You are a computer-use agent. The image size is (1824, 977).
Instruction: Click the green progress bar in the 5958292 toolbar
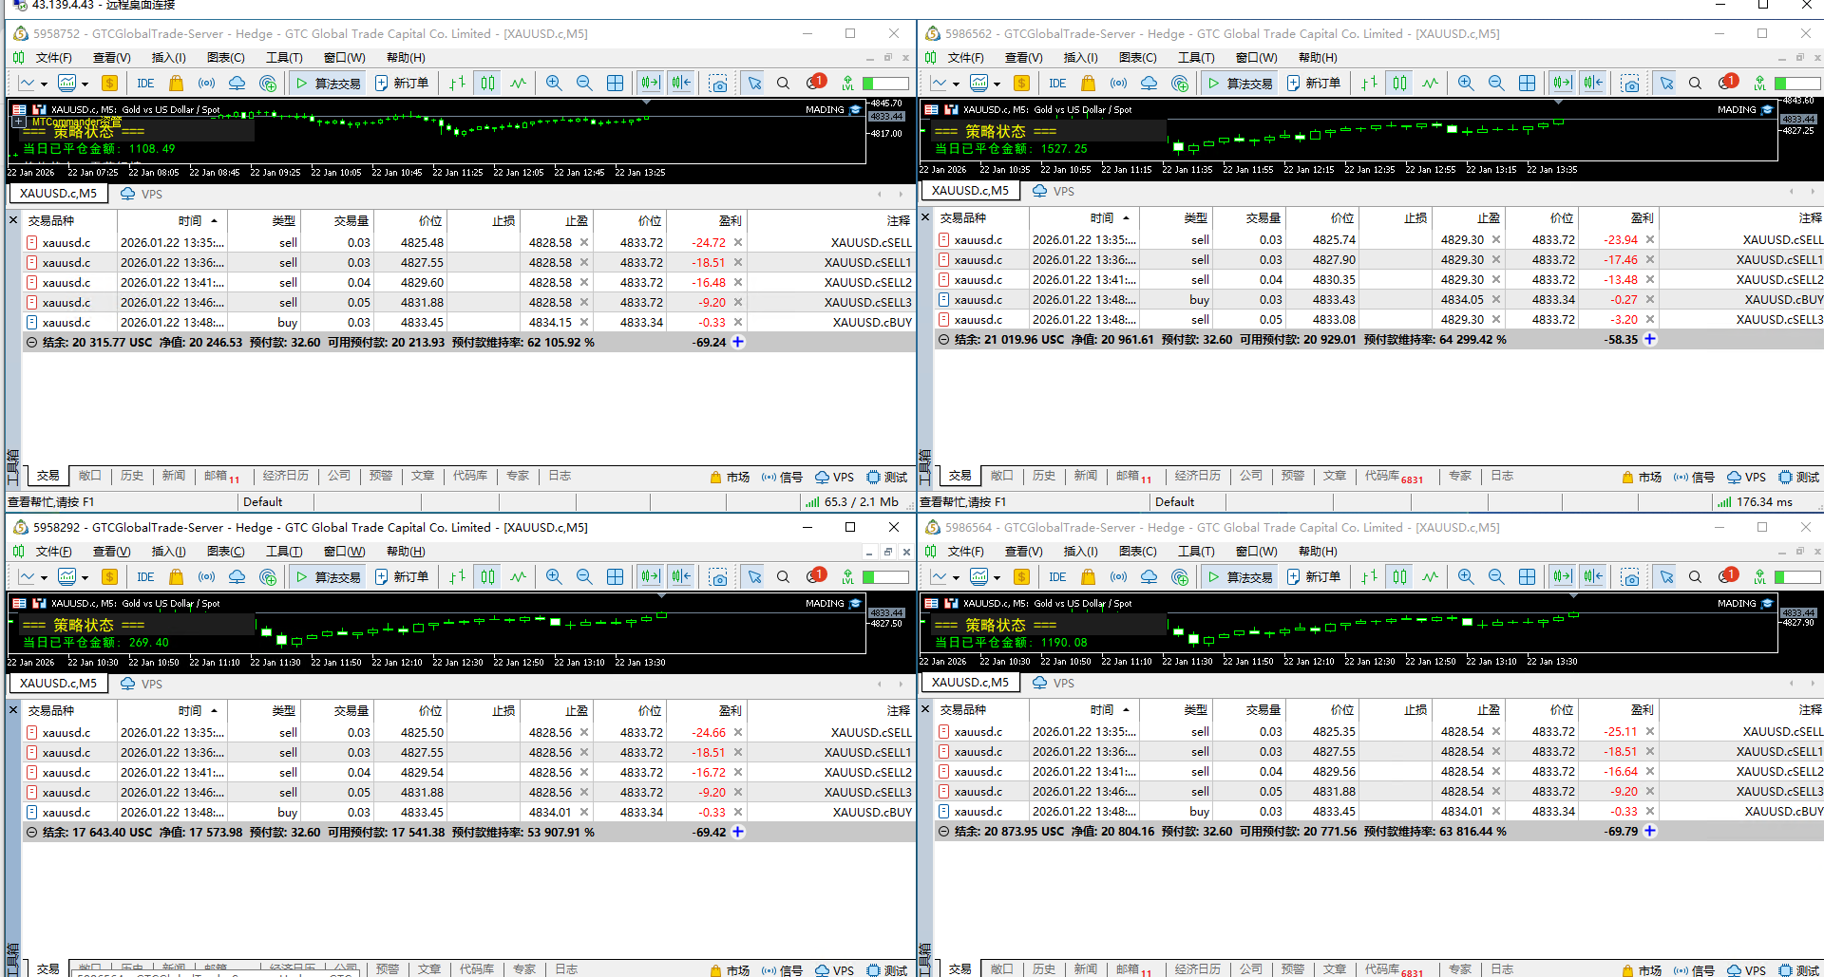(x=885, y=577)
